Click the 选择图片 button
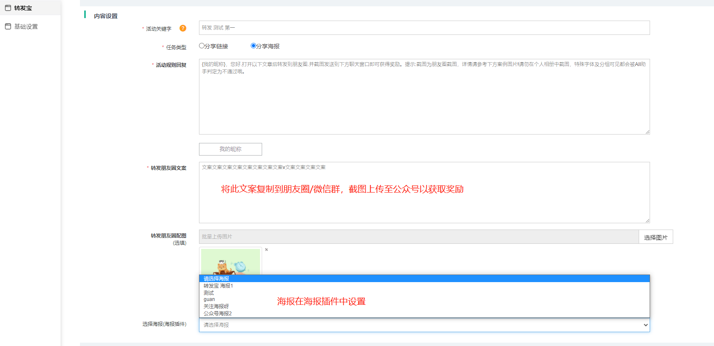 click(x=656, y=237)
